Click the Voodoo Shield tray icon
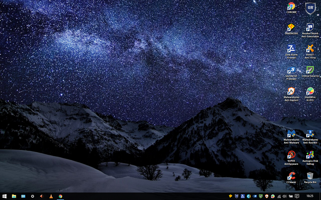The image size is (321, 200). click(236, 196)
